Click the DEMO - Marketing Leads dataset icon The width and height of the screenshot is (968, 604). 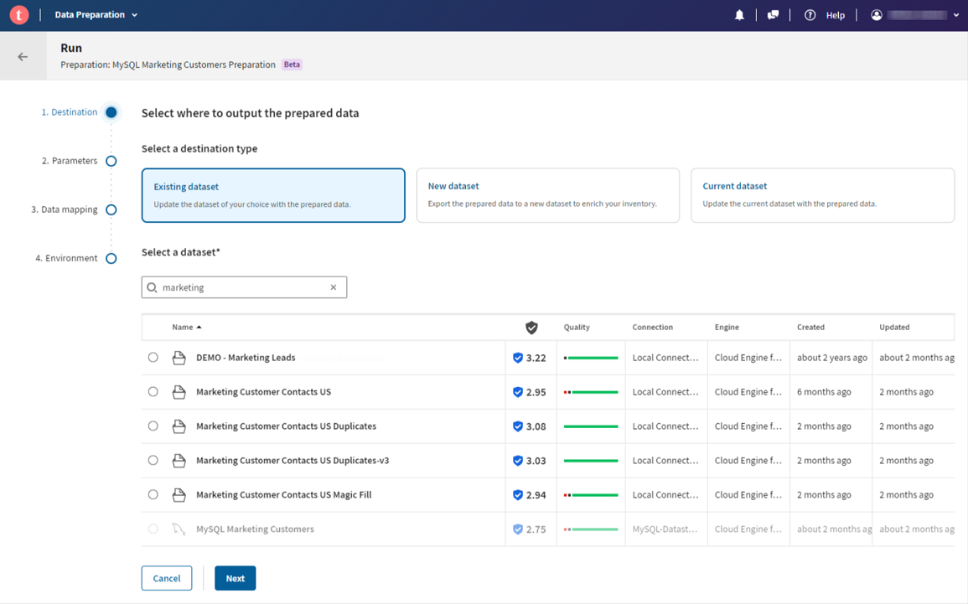click(179, 358)
